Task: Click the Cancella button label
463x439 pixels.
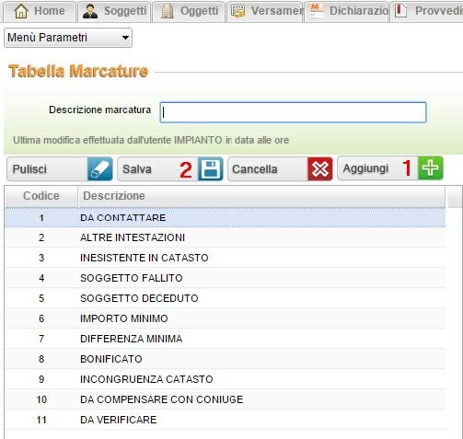Action: pyautogui.click(x=255, y=169)
